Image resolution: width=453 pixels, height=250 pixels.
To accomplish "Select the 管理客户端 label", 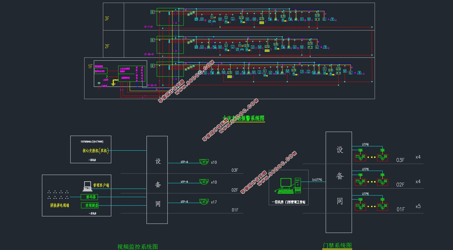I will [101, 185].
